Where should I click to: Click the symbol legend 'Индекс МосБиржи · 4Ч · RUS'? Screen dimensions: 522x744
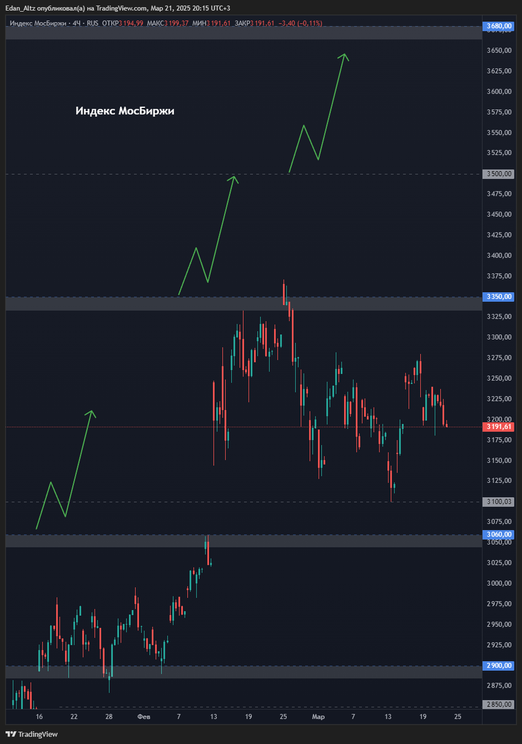click(55, 23)
